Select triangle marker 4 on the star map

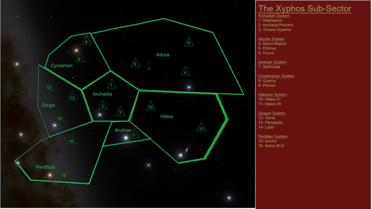[185, 71]
